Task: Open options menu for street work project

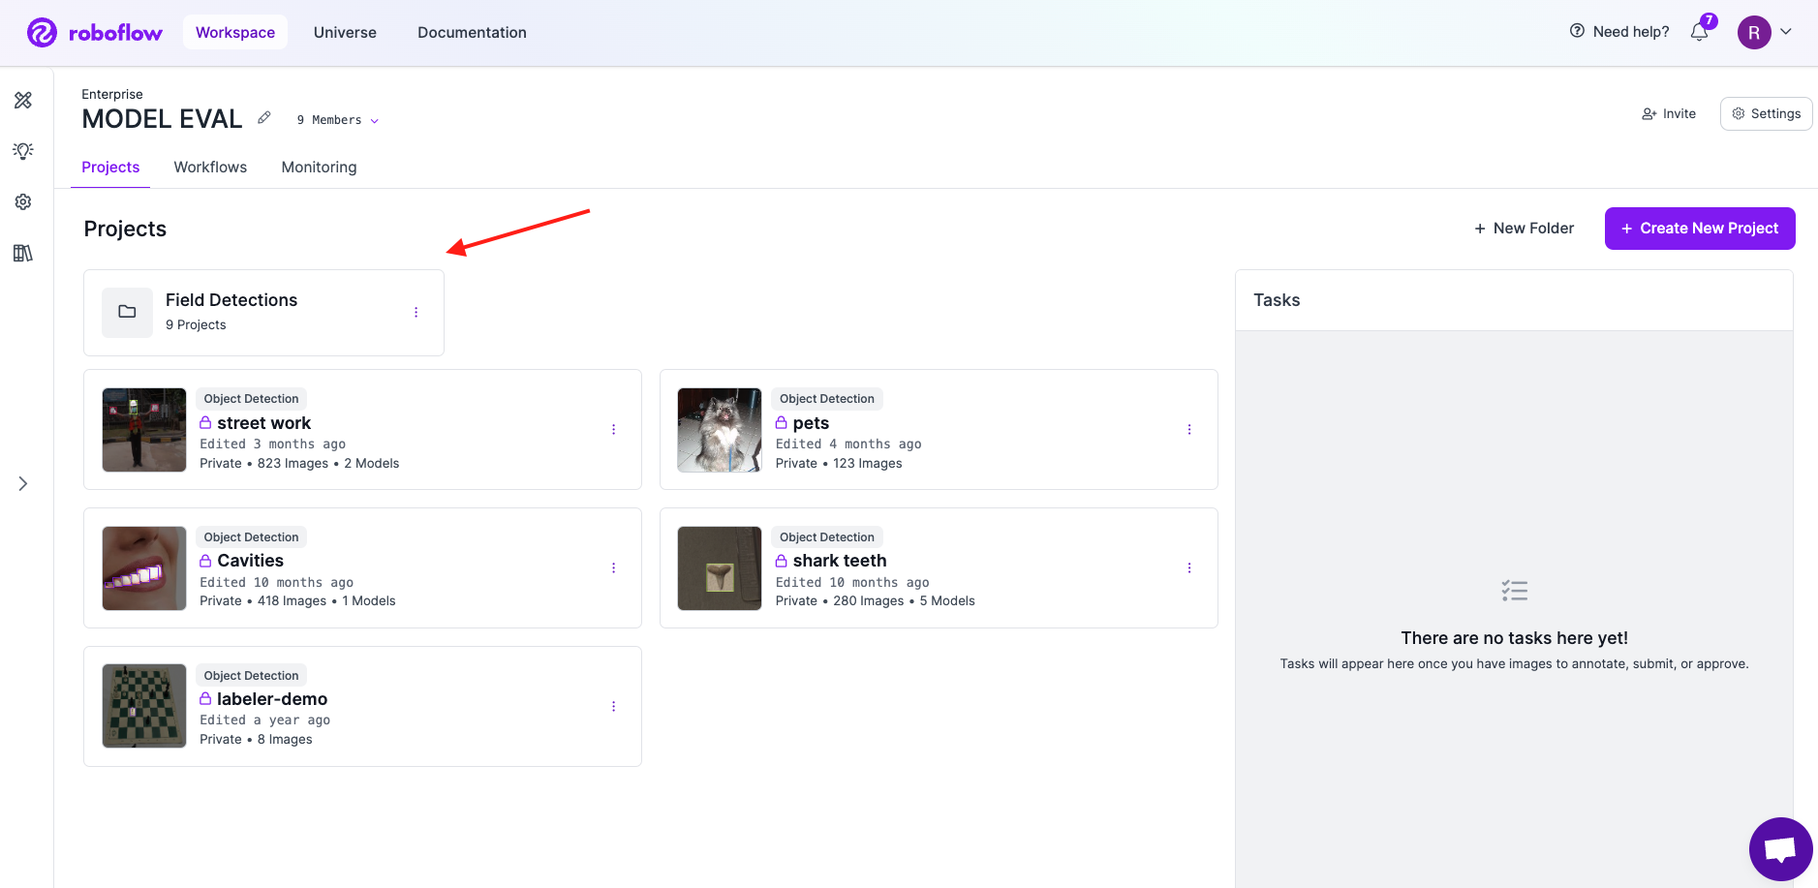Action: click(x=613, y=429)
